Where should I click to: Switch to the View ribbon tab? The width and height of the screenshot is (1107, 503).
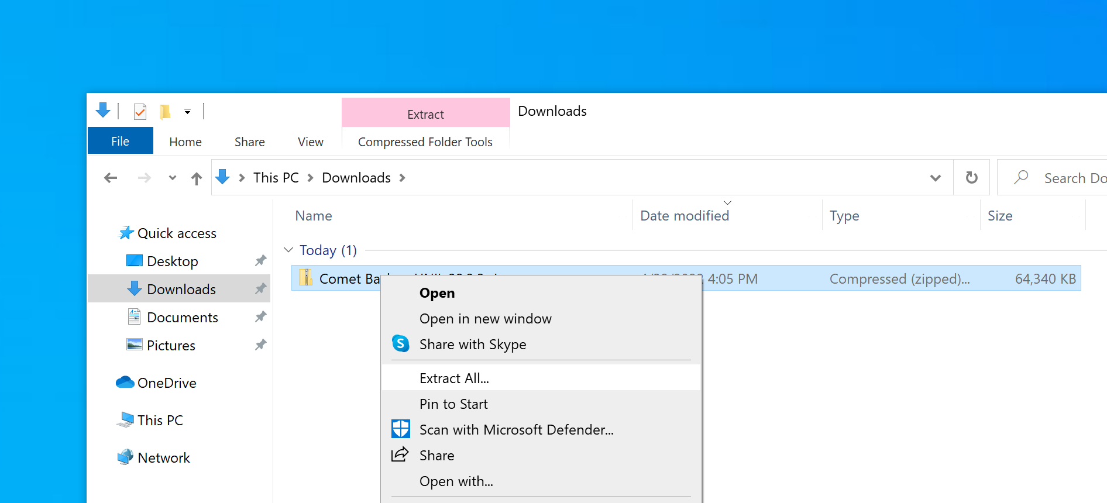(x=310, y=142)
